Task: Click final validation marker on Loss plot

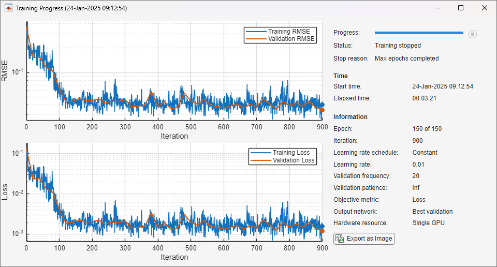Action: (322, 231)
